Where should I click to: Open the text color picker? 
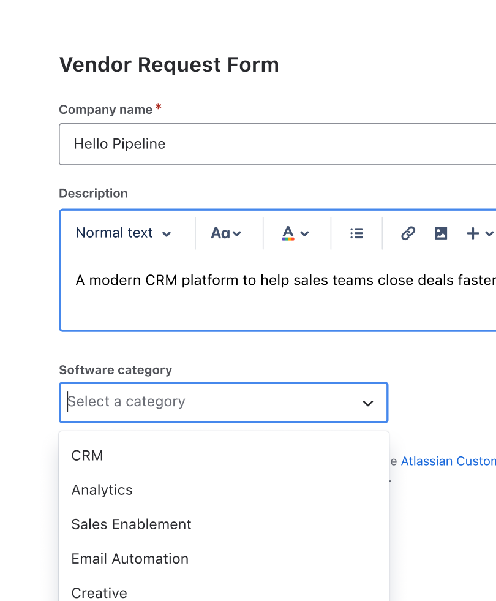click(295, 233)
